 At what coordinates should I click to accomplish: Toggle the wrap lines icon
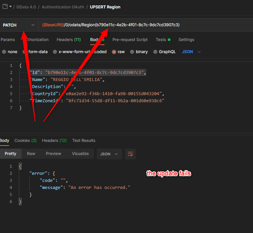point(130,154)
